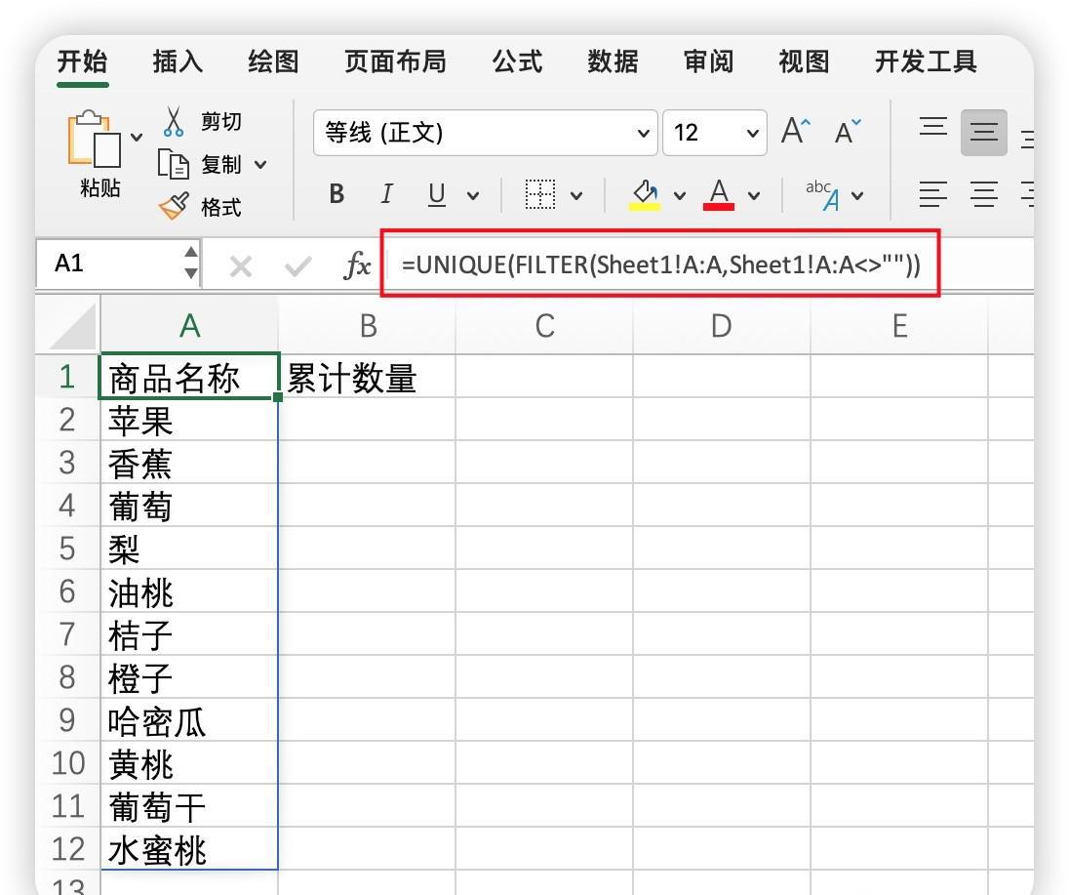Open the Borders dropdown arrow
Image resolution: width=1069 pixels, height=895 pixels.
point(576,196)
